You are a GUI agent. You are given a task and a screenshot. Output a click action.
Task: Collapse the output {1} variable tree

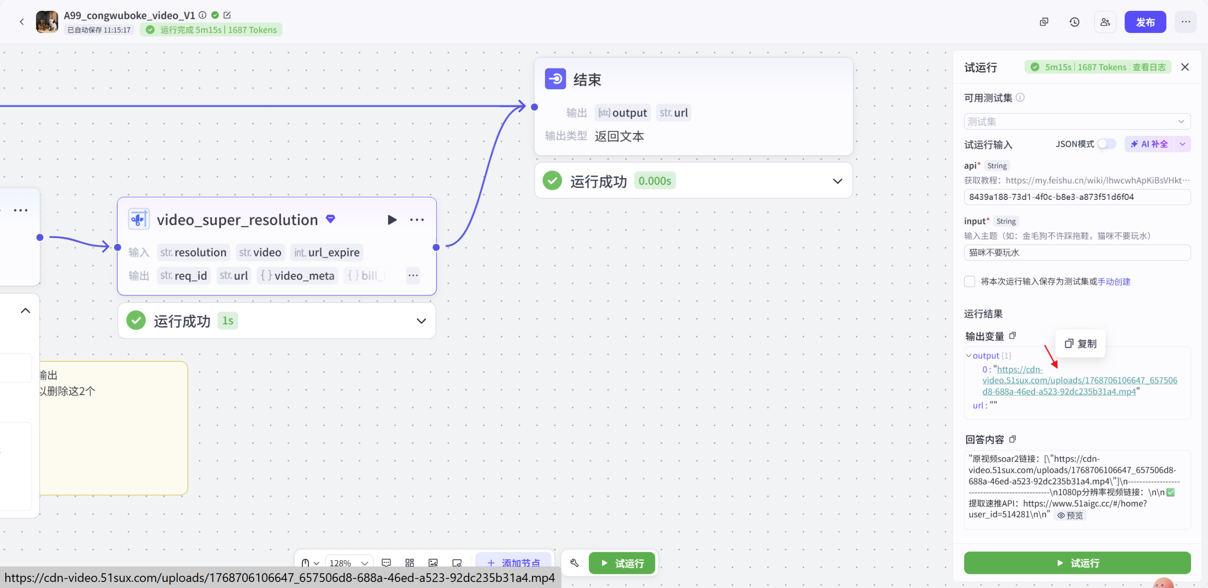969,355
